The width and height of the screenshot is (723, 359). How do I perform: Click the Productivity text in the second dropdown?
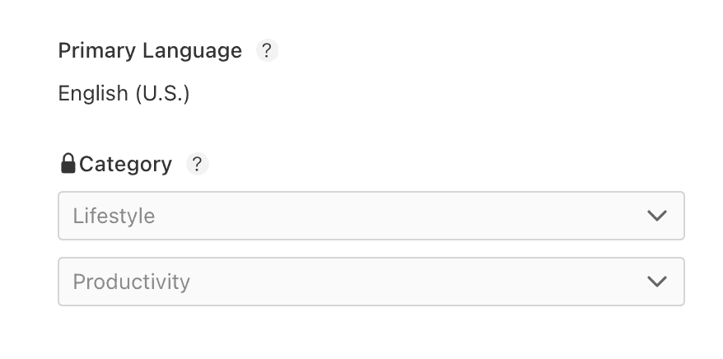tap(131, 282)
